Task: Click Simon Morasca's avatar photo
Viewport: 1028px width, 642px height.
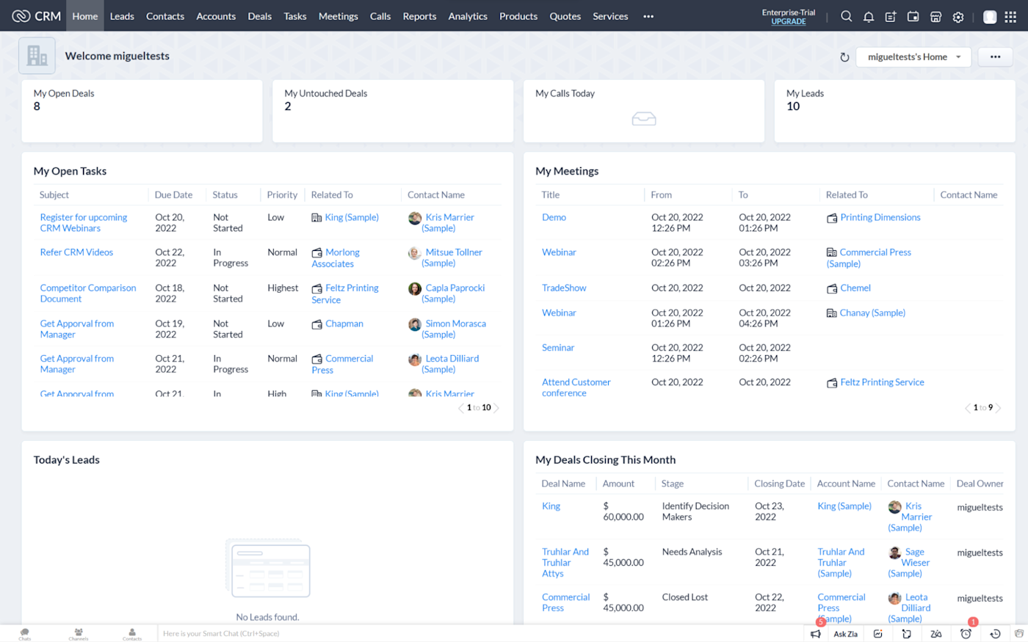Action: point(415,324)
